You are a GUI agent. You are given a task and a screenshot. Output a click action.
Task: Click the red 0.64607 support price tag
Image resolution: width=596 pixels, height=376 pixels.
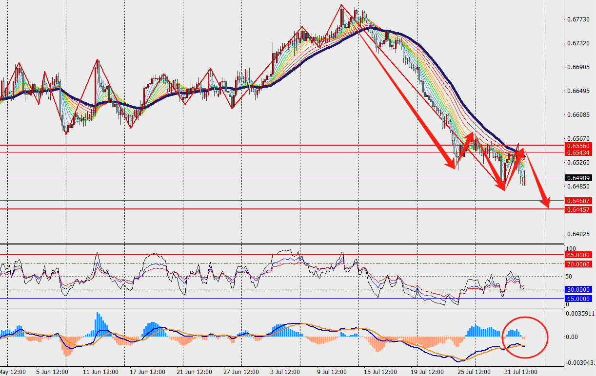click(578, 201)
